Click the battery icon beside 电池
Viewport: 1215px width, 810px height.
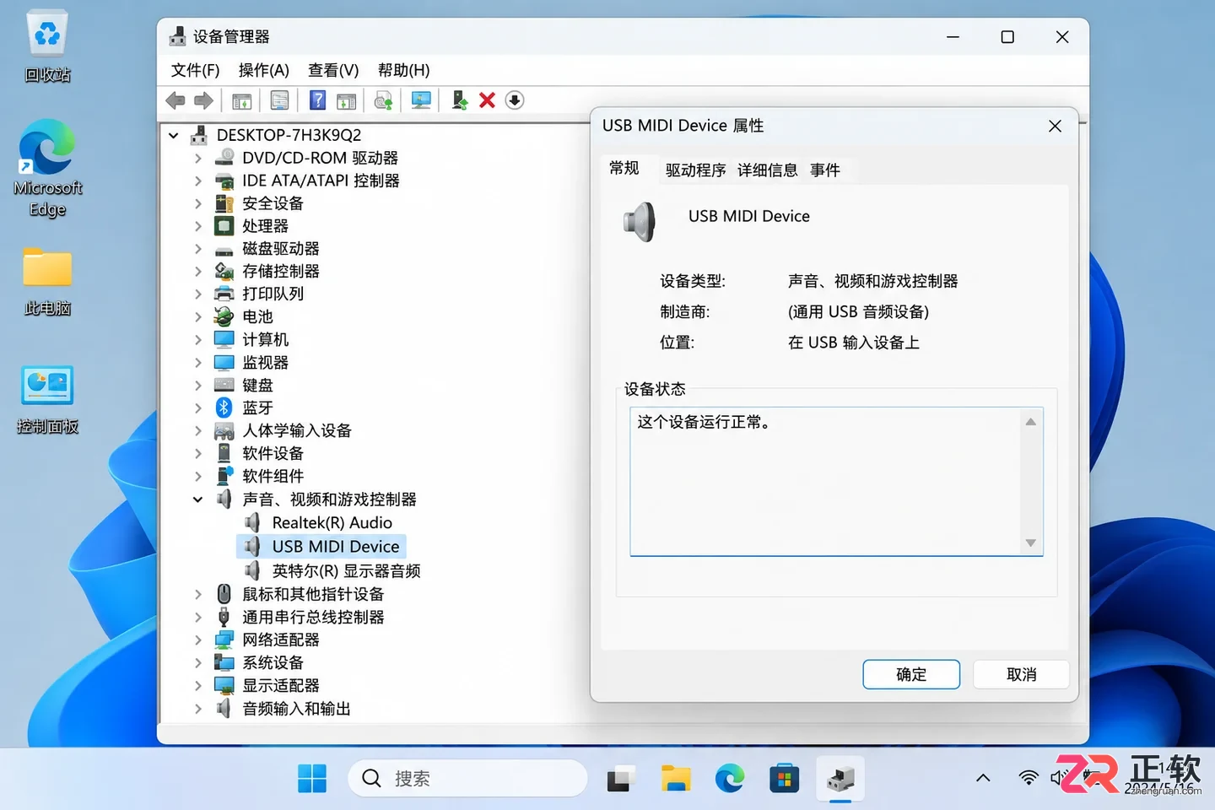(x=224, y=316)
